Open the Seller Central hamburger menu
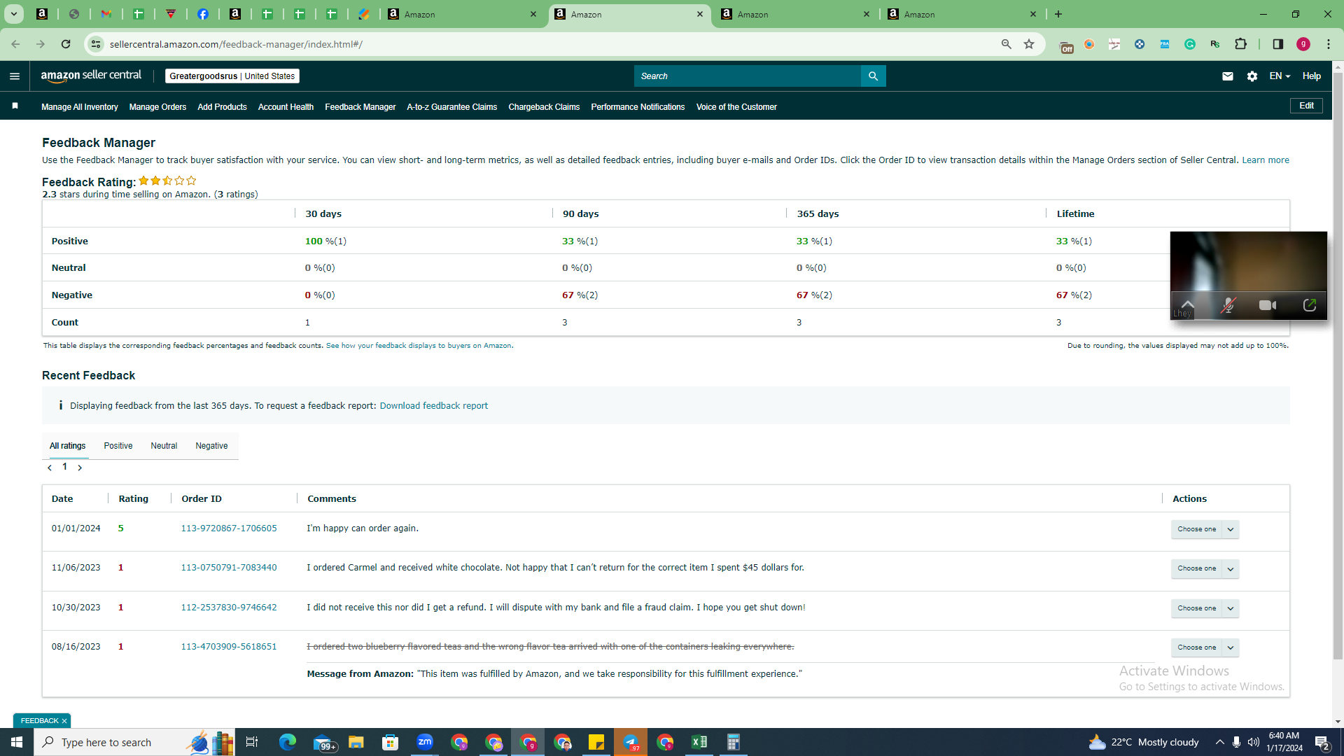This screenshot has width=1344, height=756. 15,76
